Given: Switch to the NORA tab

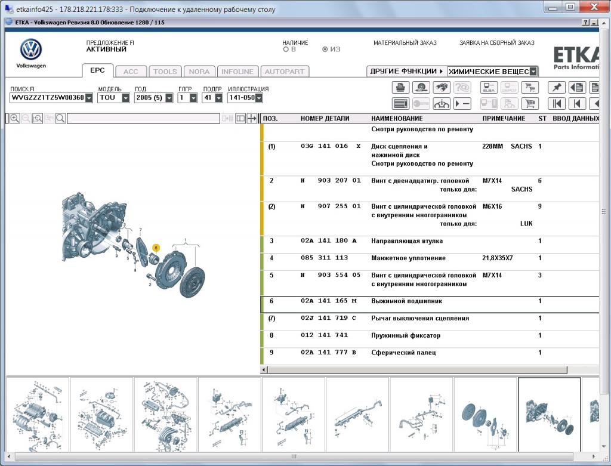Looking at the screenshot, I should click(x=199, y=72).
